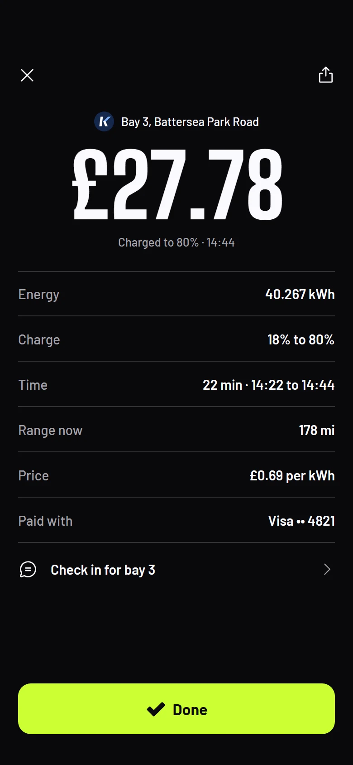Tap the chat bubble check-in icon
The width and height of the screenshot is (353, 765).
coord(28,569)
